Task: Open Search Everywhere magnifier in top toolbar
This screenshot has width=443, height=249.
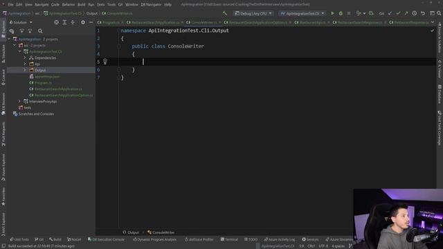Action: (439, 13)
